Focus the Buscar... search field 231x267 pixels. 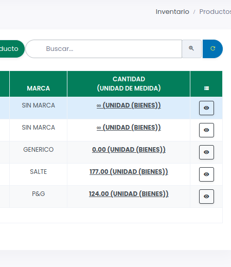point(104,49)
